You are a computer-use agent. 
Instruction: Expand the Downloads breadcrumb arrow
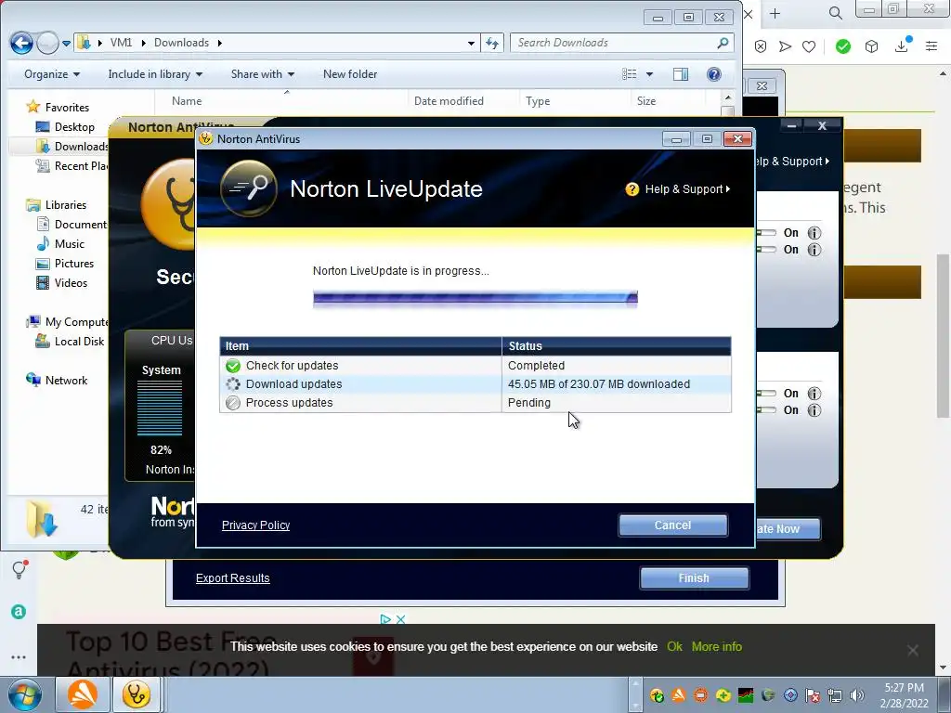pyautogui.click(x=219, y=43)
